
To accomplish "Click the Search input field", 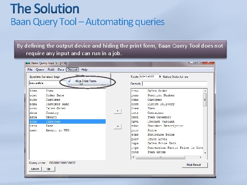I will point(175,84).
